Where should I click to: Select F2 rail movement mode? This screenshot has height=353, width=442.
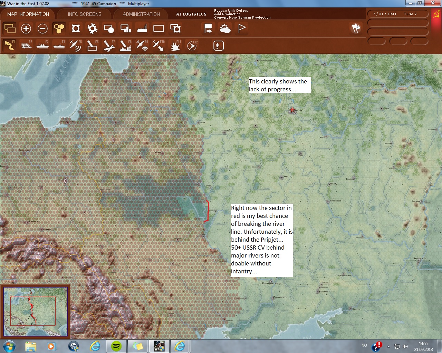pyautogui.click(x=26, y=46)
